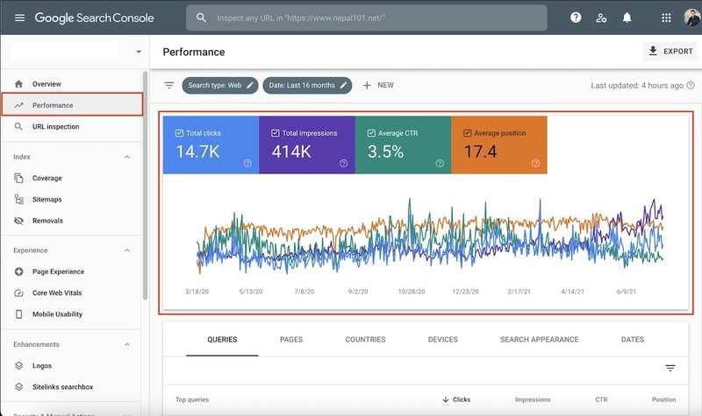Click the Position column header
Screen dimensions: 702x416
coord(663,399)
